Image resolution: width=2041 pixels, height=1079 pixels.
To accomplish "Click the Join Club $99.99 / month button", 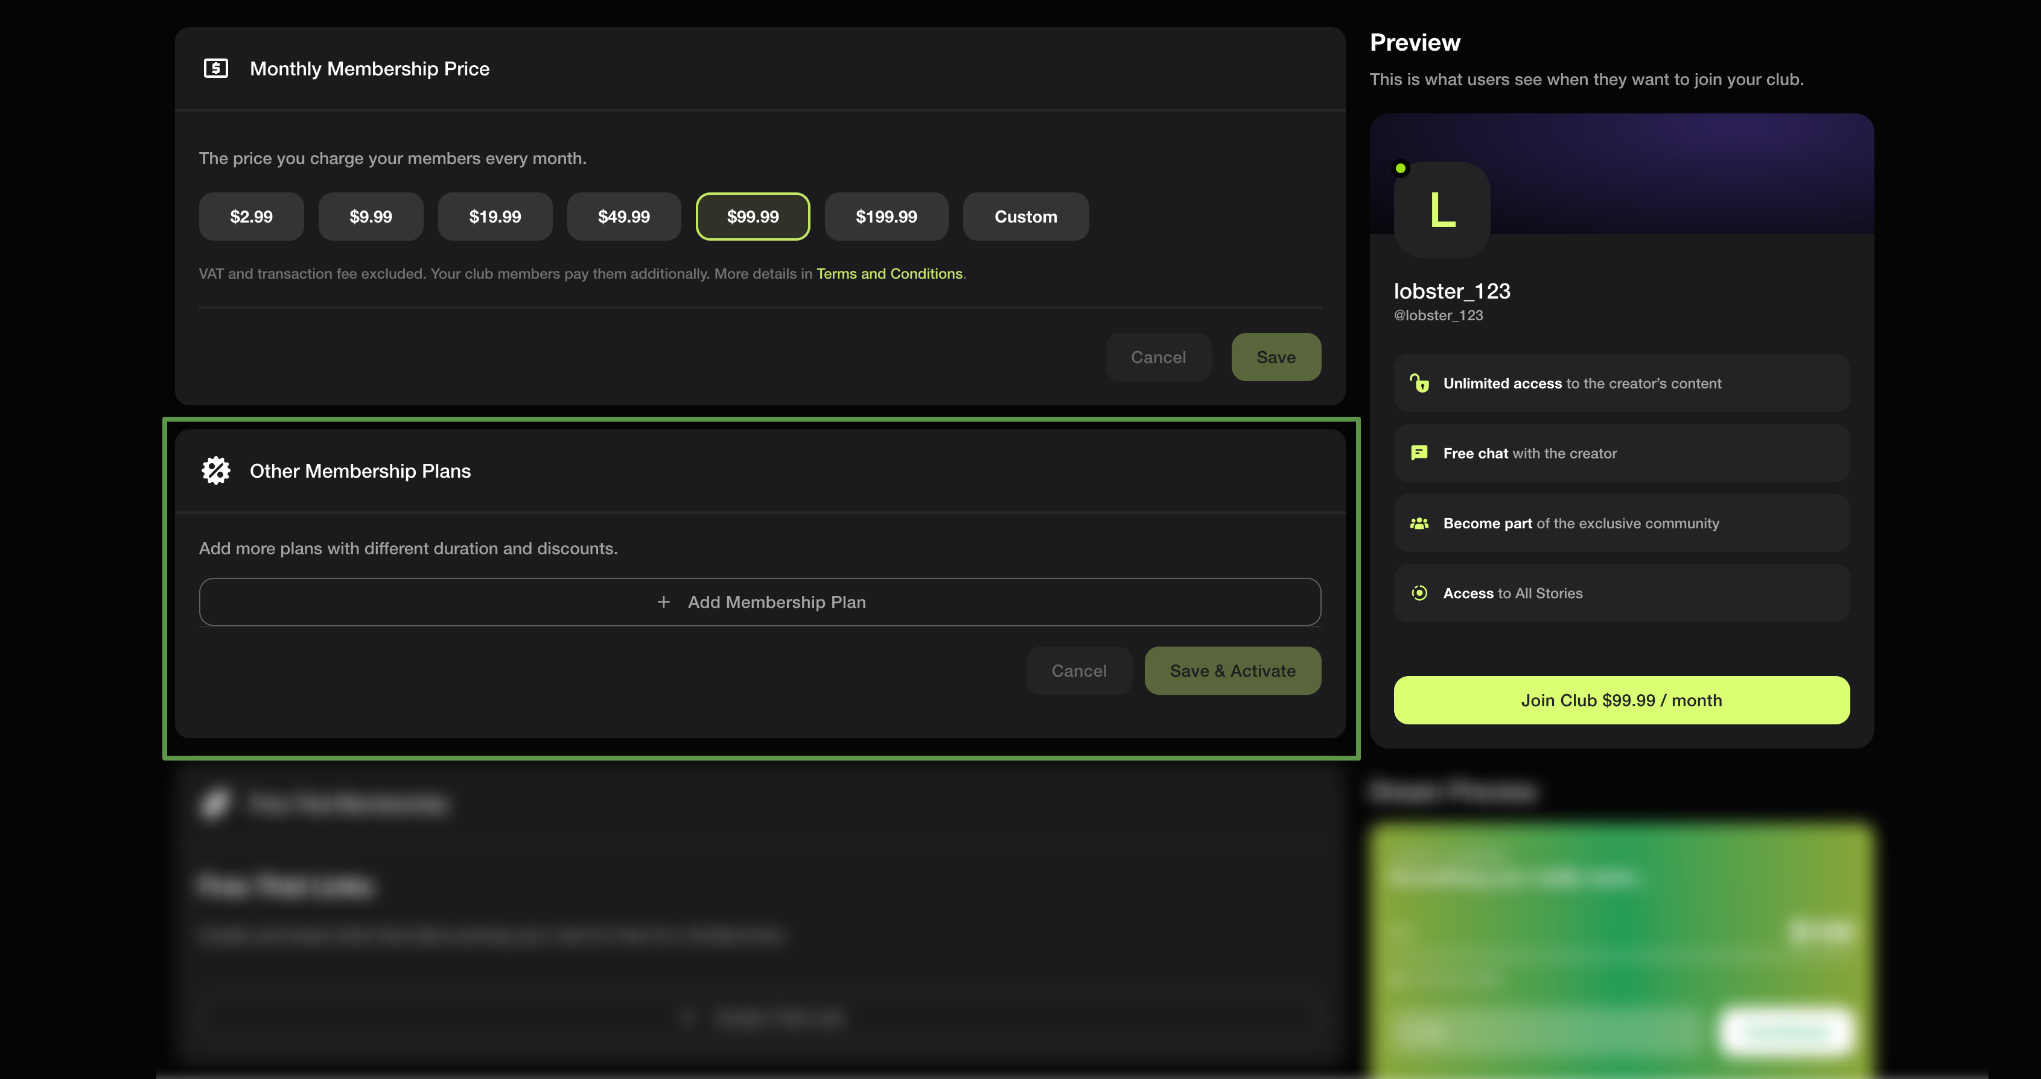I will point(1621,700).
